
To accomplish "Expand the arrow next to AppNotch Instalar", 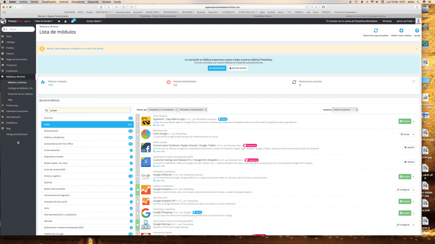I will pos(413,121).
